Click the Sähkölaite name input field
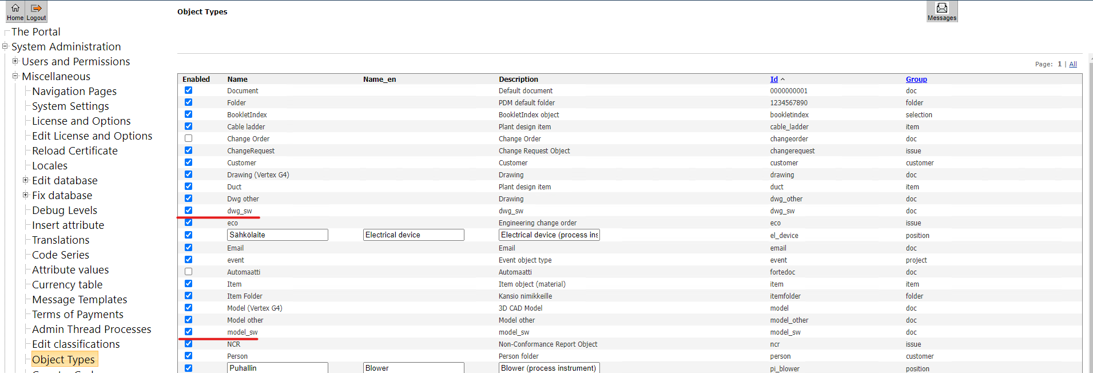 [x=277, y=235]
